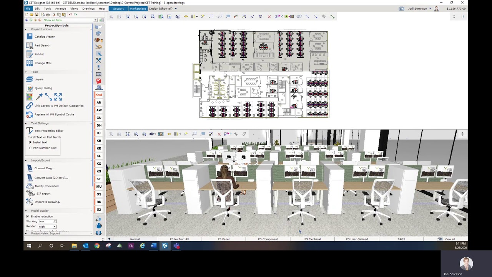Collapse the ProjectSymbols section
Screen dimensions: 492x277
point(26,29)
